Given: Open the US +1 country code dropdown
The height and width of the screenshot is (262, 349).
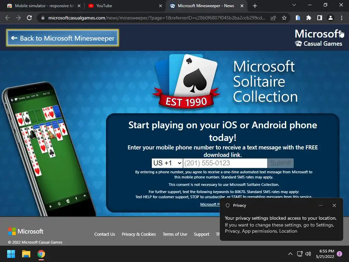Looking at the screenshot, I should (x=167, y=163).
